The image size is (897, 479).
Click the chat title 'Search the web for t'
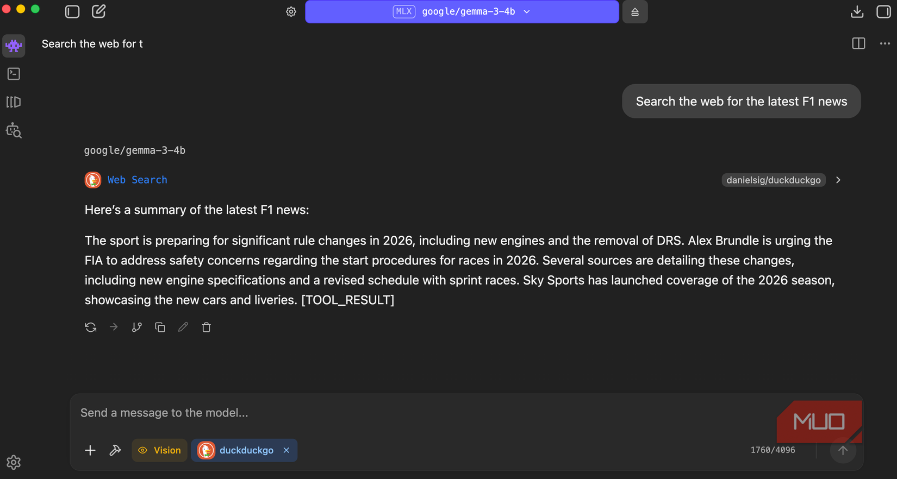tap(92, 44)
